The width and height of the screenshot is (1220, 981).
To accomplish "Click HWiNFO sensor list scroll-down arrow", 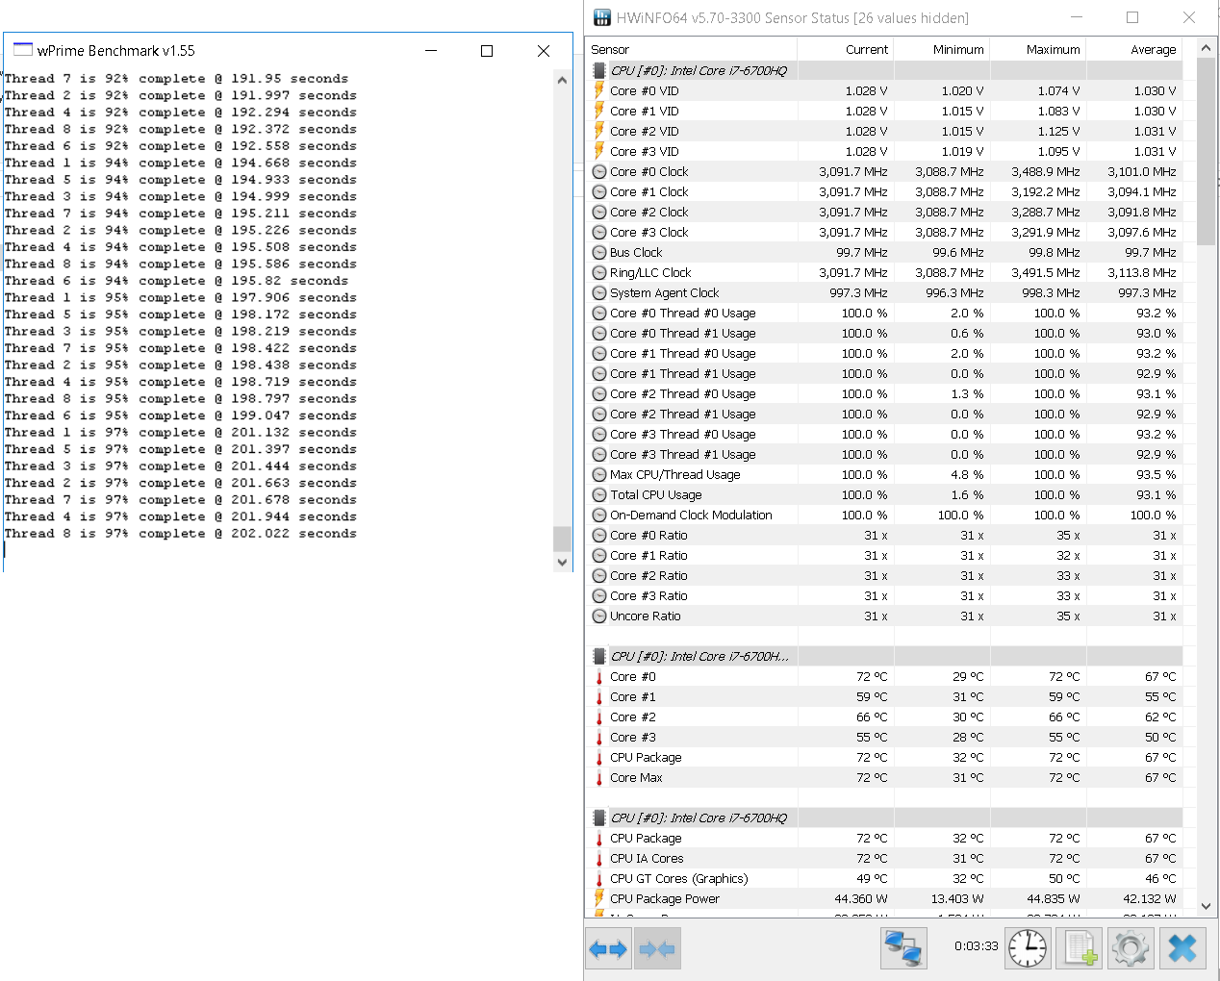I will (x=1206, y=906).
